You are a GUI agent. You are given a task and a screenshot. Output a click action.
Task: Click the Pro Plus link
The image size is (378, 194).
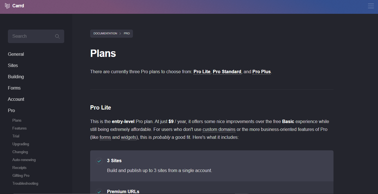click(x=261, y=72)
